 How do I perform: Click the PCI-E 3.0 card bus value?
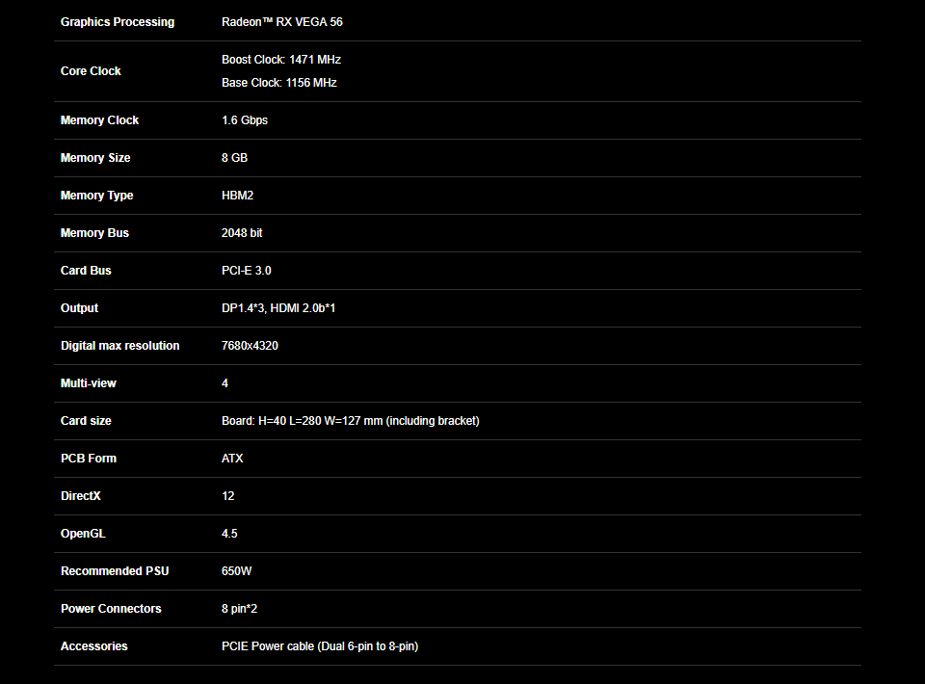[x=247, y=271]
